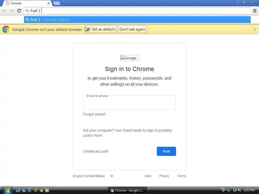This screenshot has height=194, width=259.
Task: Follow the Forgot email? link
Action: (94, 114)
